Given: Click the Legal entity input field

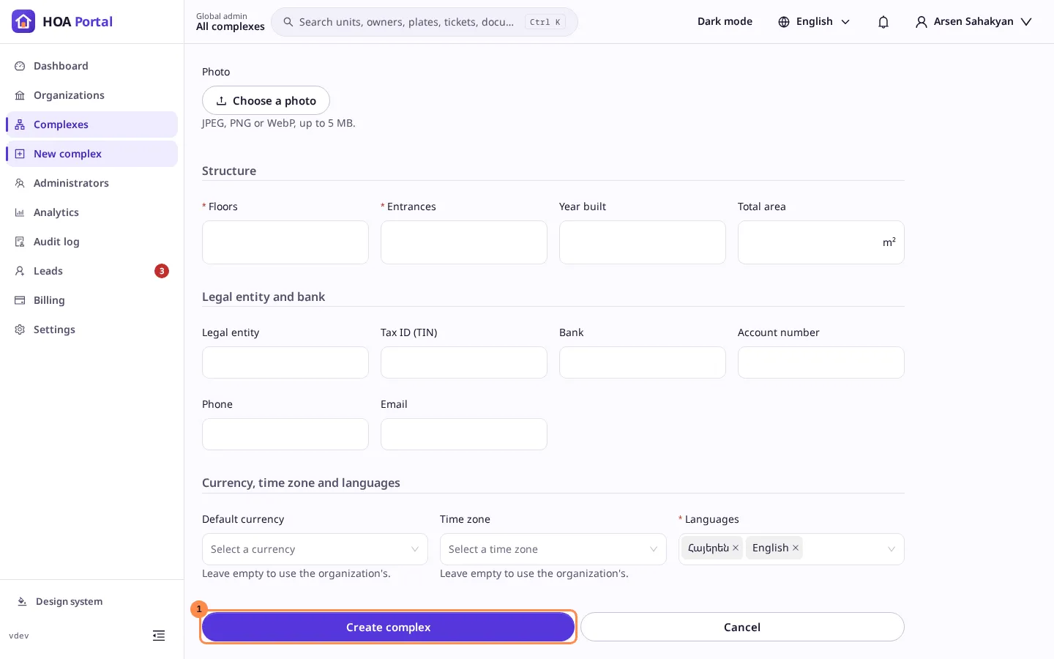Looking at the screenshot, I should (285, 362).
